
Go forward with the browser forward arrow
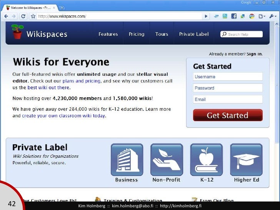(x=14, y=16)
